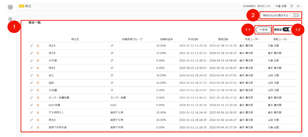
Task: Click trash icon for 進捗デモ用共通 row
Action: [38, 127]
